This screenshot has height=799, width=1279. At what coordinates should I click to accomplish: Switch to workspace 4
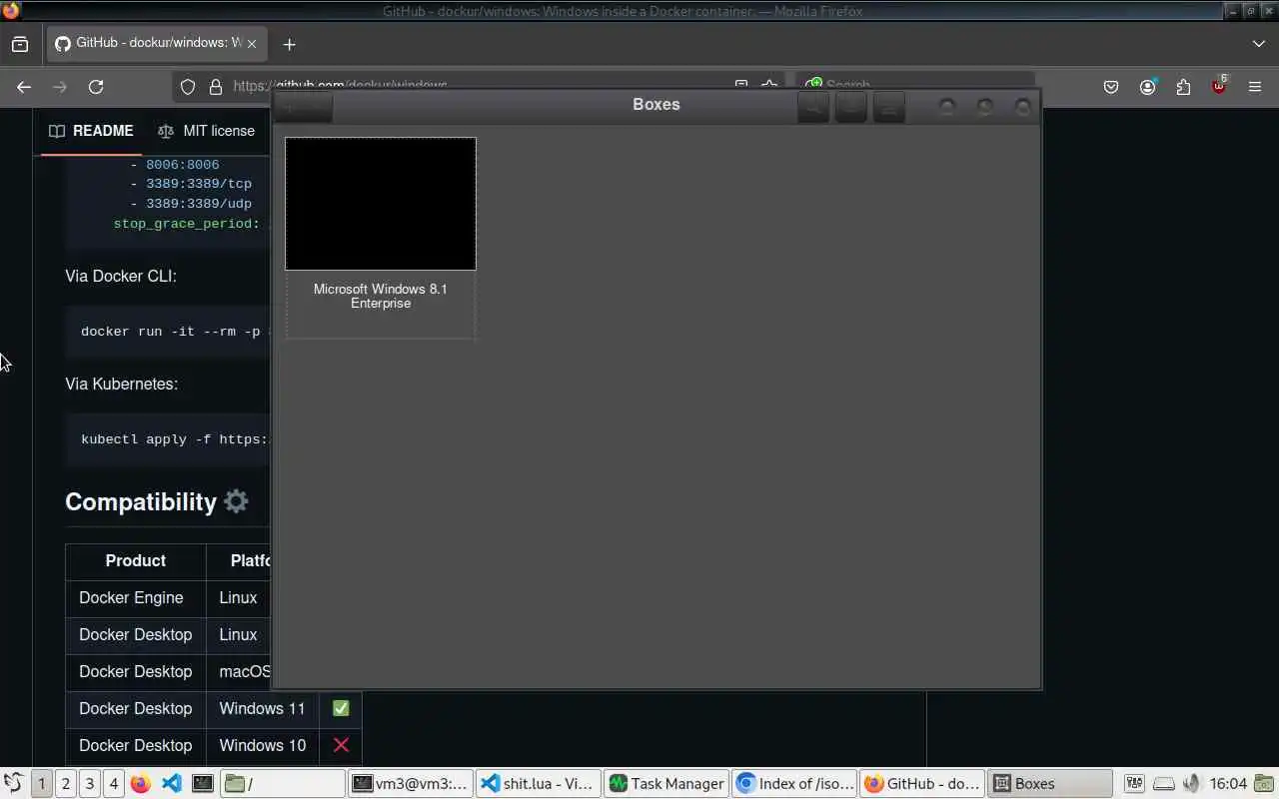coord(113,784)
